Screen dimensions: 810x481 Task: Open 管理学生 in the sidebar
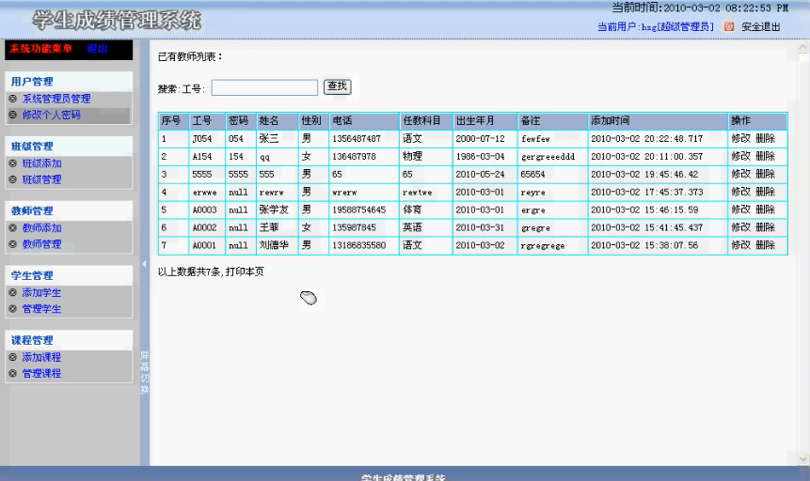click(41, 309)
